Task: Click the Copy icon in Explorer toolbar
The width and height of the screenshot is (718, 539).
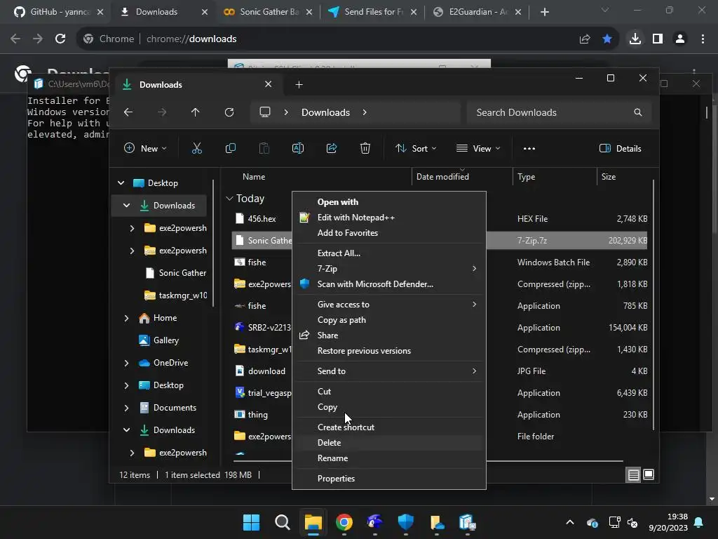Action: (230, 148)
